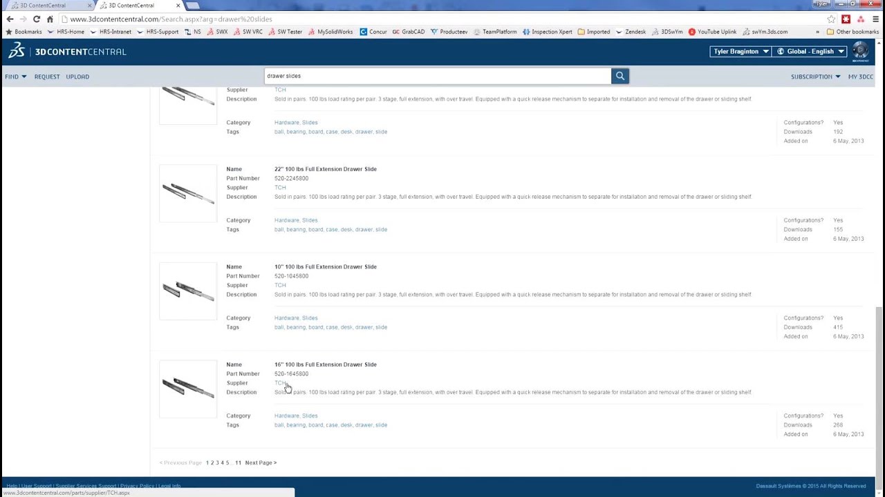
Task: Click the 16" drawer slide thumbnail
Action: pyautogui.click(x=188, y=389)
